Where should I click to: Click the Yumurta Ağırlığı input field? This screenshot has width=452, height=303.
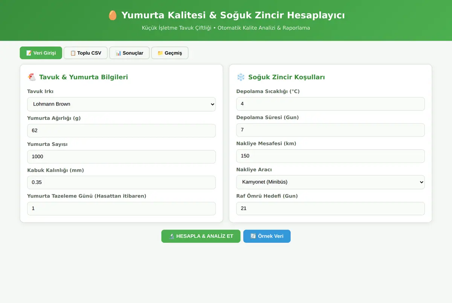pyautogui.click(x=121, y=130)
